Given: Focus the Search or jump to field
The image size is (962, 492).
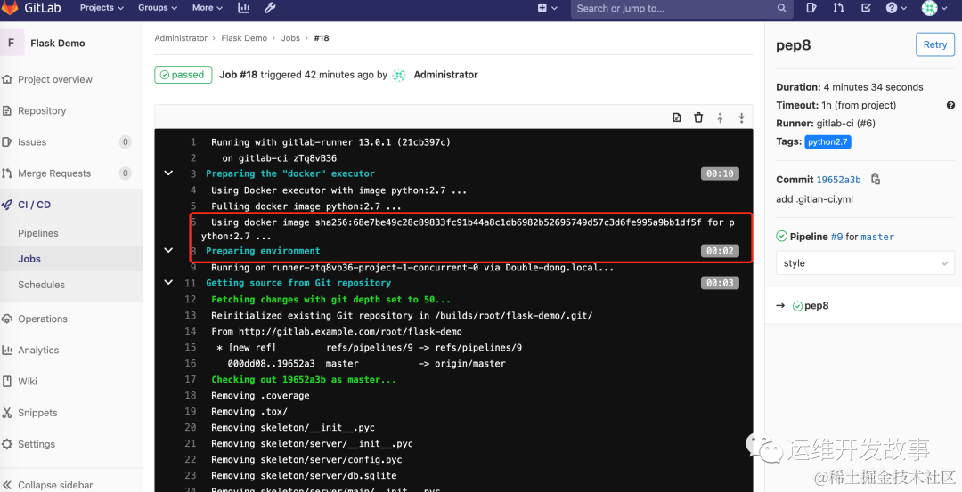Looking at the screenshot, I should pyautogui.click(x=681, y=9).
